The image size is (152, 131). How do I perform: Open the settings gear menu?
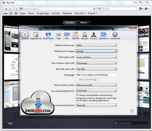point(147,9)
